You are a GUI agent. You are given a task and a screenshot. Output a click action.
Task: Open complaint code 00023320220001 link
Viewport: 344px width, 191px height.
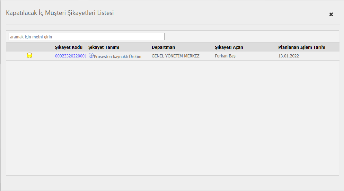(71, 56)
